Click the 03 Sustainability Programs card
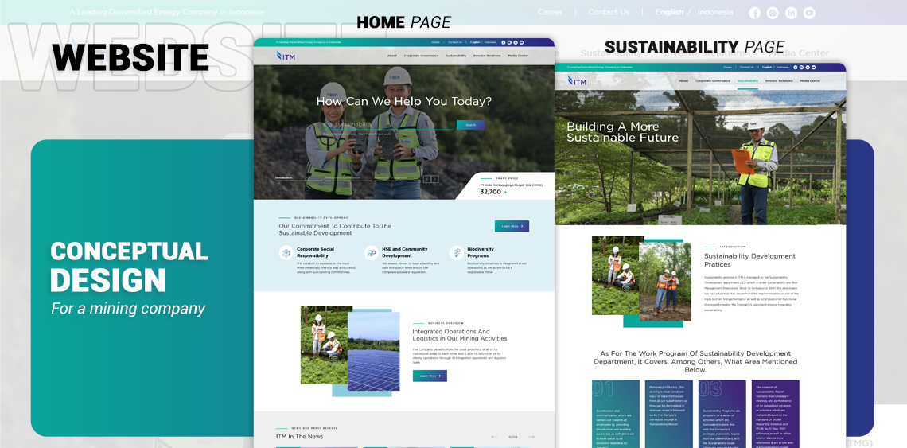 click(722, 414)
